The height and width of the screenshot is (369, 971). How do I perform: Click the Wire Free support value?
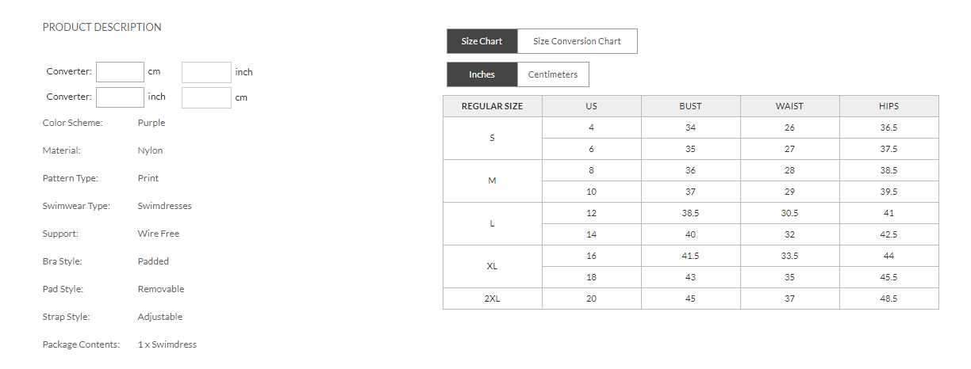tap(159, 234)
